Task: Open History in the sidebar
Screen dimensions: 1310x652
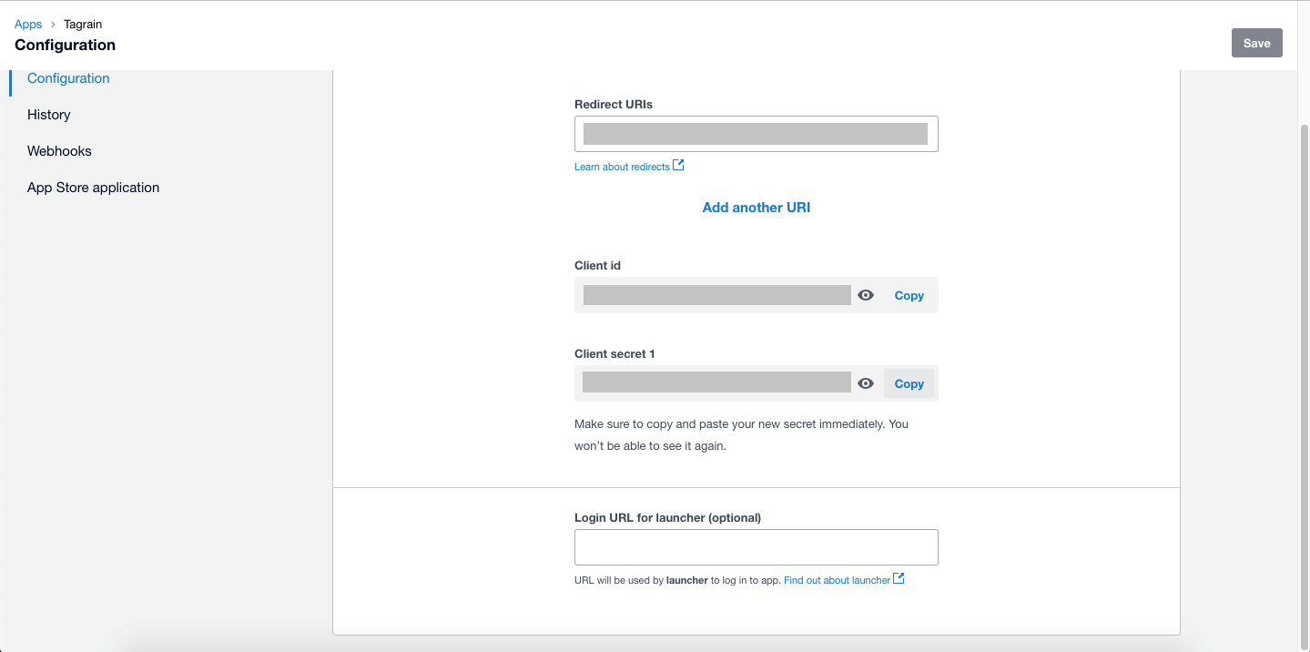Action: (x=49, y=115)
